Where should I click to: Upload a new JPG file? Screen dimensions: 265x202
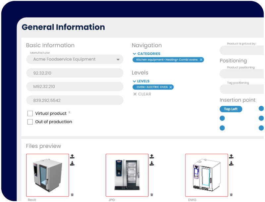point(152,156)
